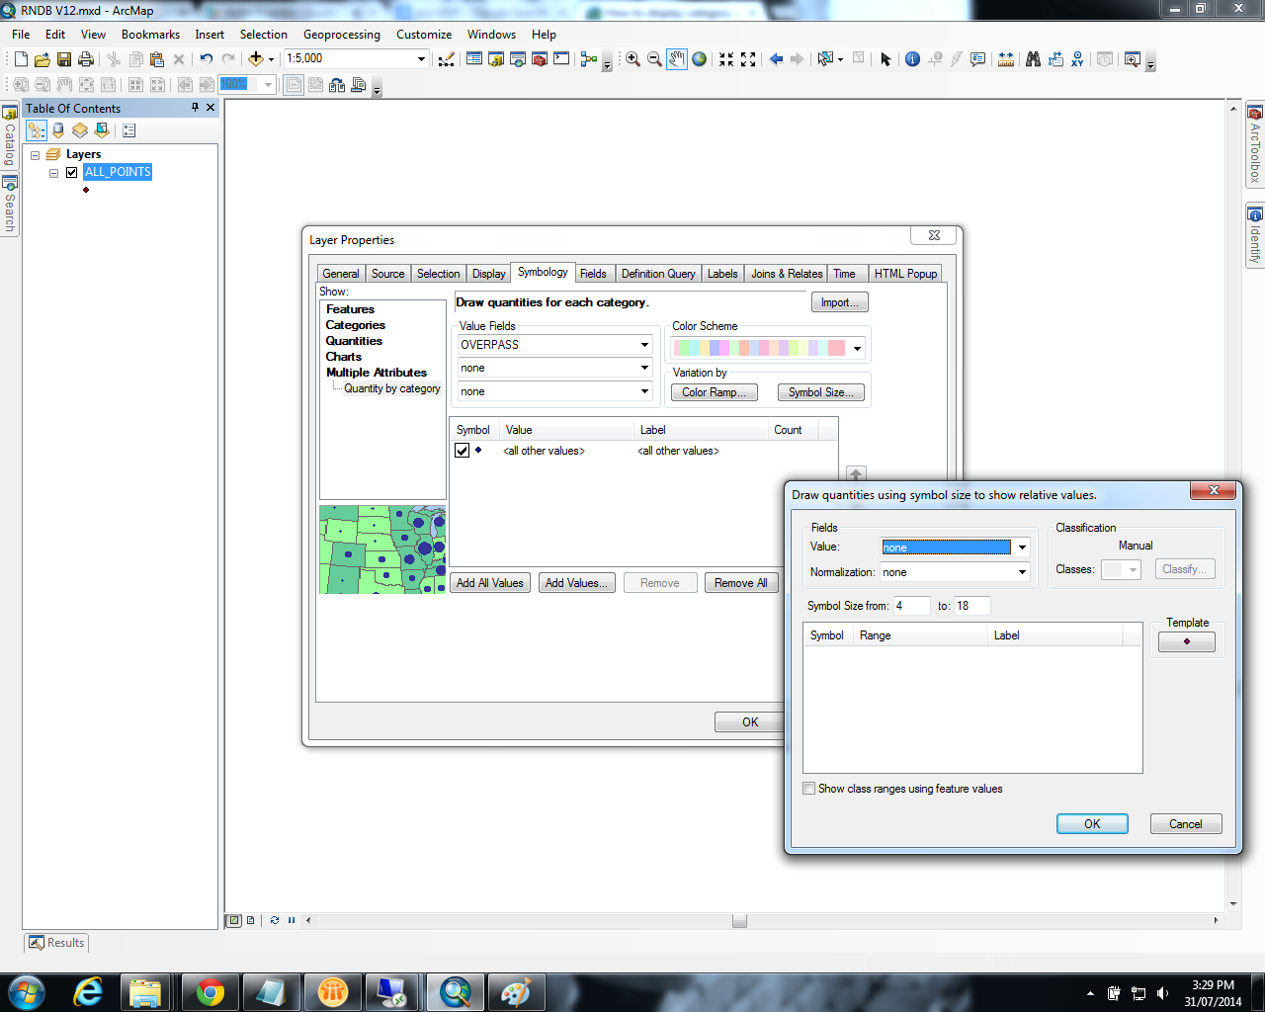1265x1012 pixels.
Task: Click the Add All Values button
Action: [490, 583]
